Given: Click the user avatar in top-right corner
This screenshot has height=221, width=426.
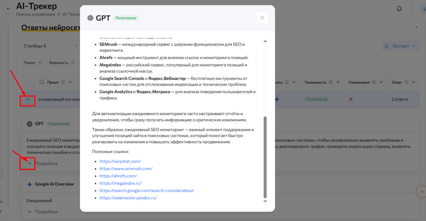Looking at the screenshot, I should (423, 9).
